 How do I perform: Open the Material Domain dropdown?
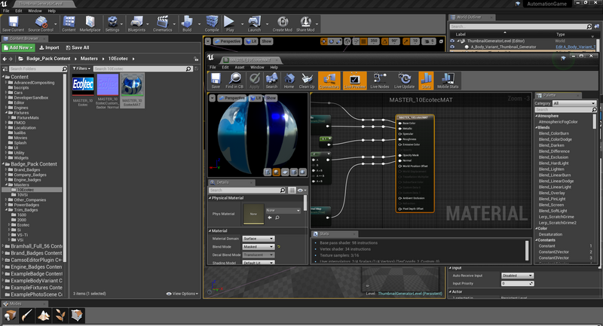coord(260,238)
